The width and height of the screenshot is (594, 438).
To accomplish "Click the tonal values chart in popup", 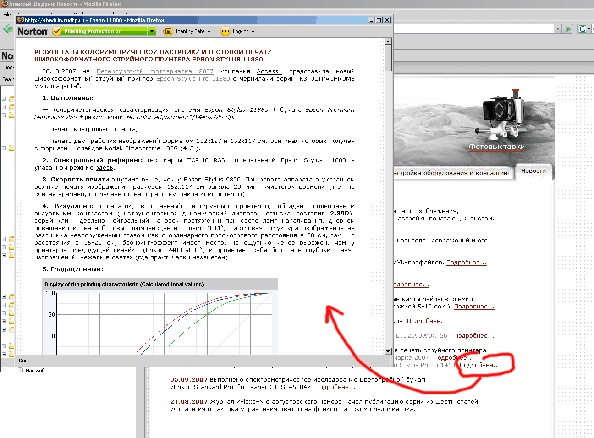I will coord(160,323).
